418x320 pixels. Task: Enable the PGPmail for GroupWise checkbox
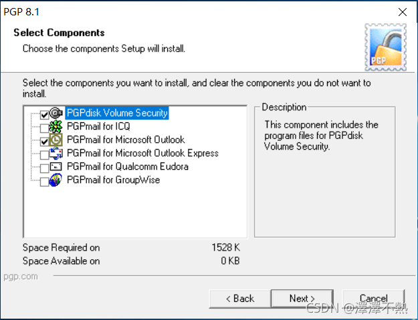tap(44, 182)
